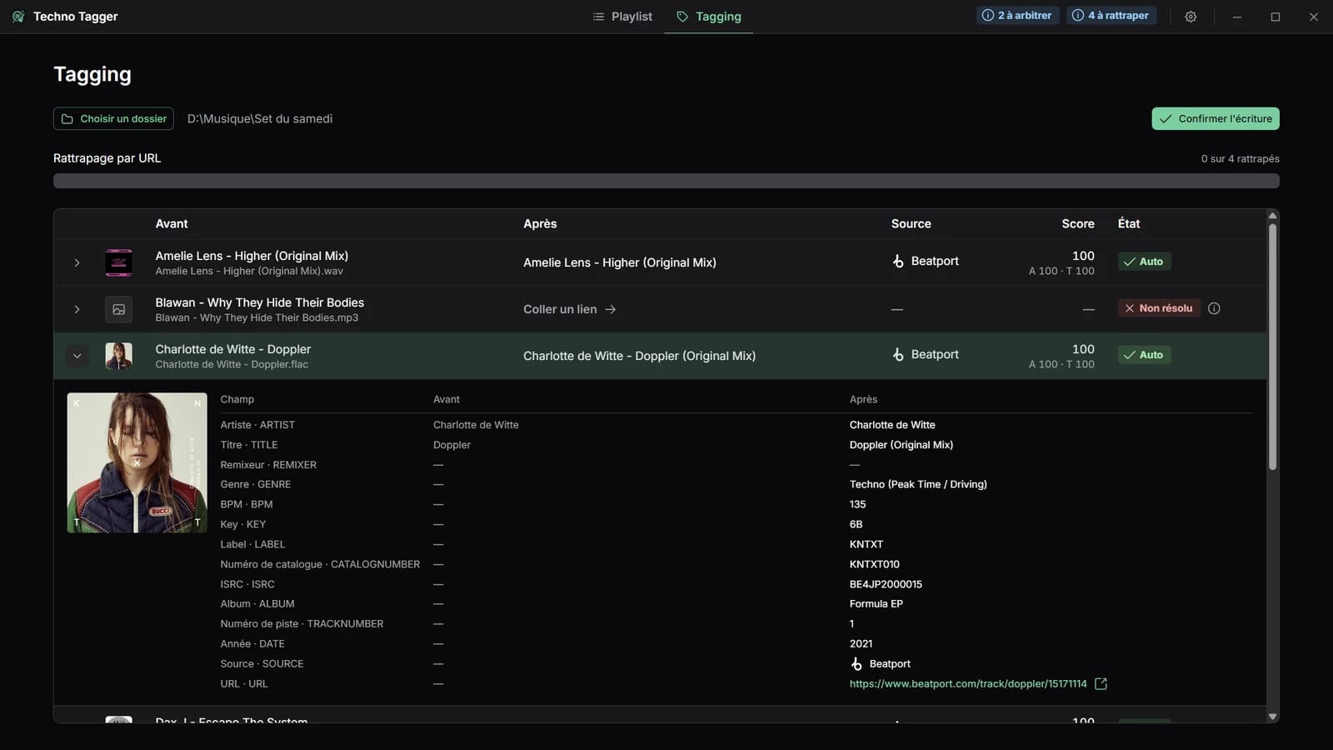The width and height of the screenshot is (1333, 750).
Task: Click 'Choisir un dossier' button
Action: [x=113, y=118]
